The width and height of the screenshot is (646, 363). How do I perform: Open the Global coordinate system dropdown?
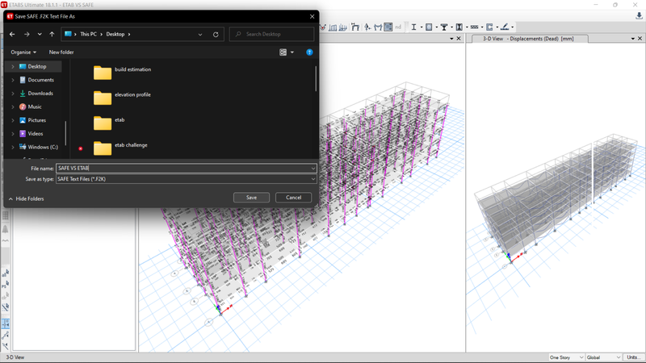click(603, 357)
